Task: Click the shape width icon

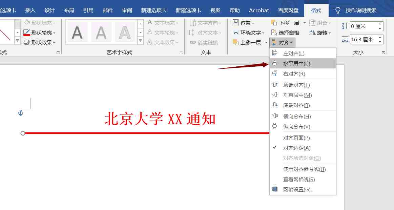Action: [345, 39]
